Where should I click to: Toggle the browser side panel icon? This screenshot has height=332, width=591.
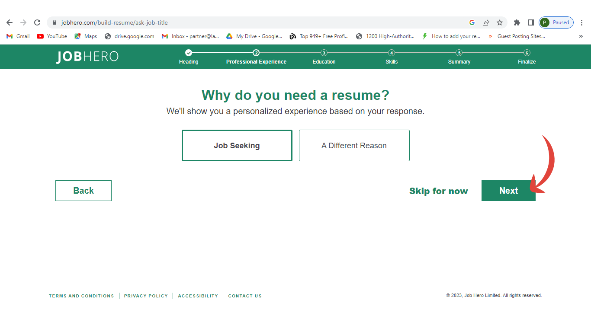tap(530, 22)
